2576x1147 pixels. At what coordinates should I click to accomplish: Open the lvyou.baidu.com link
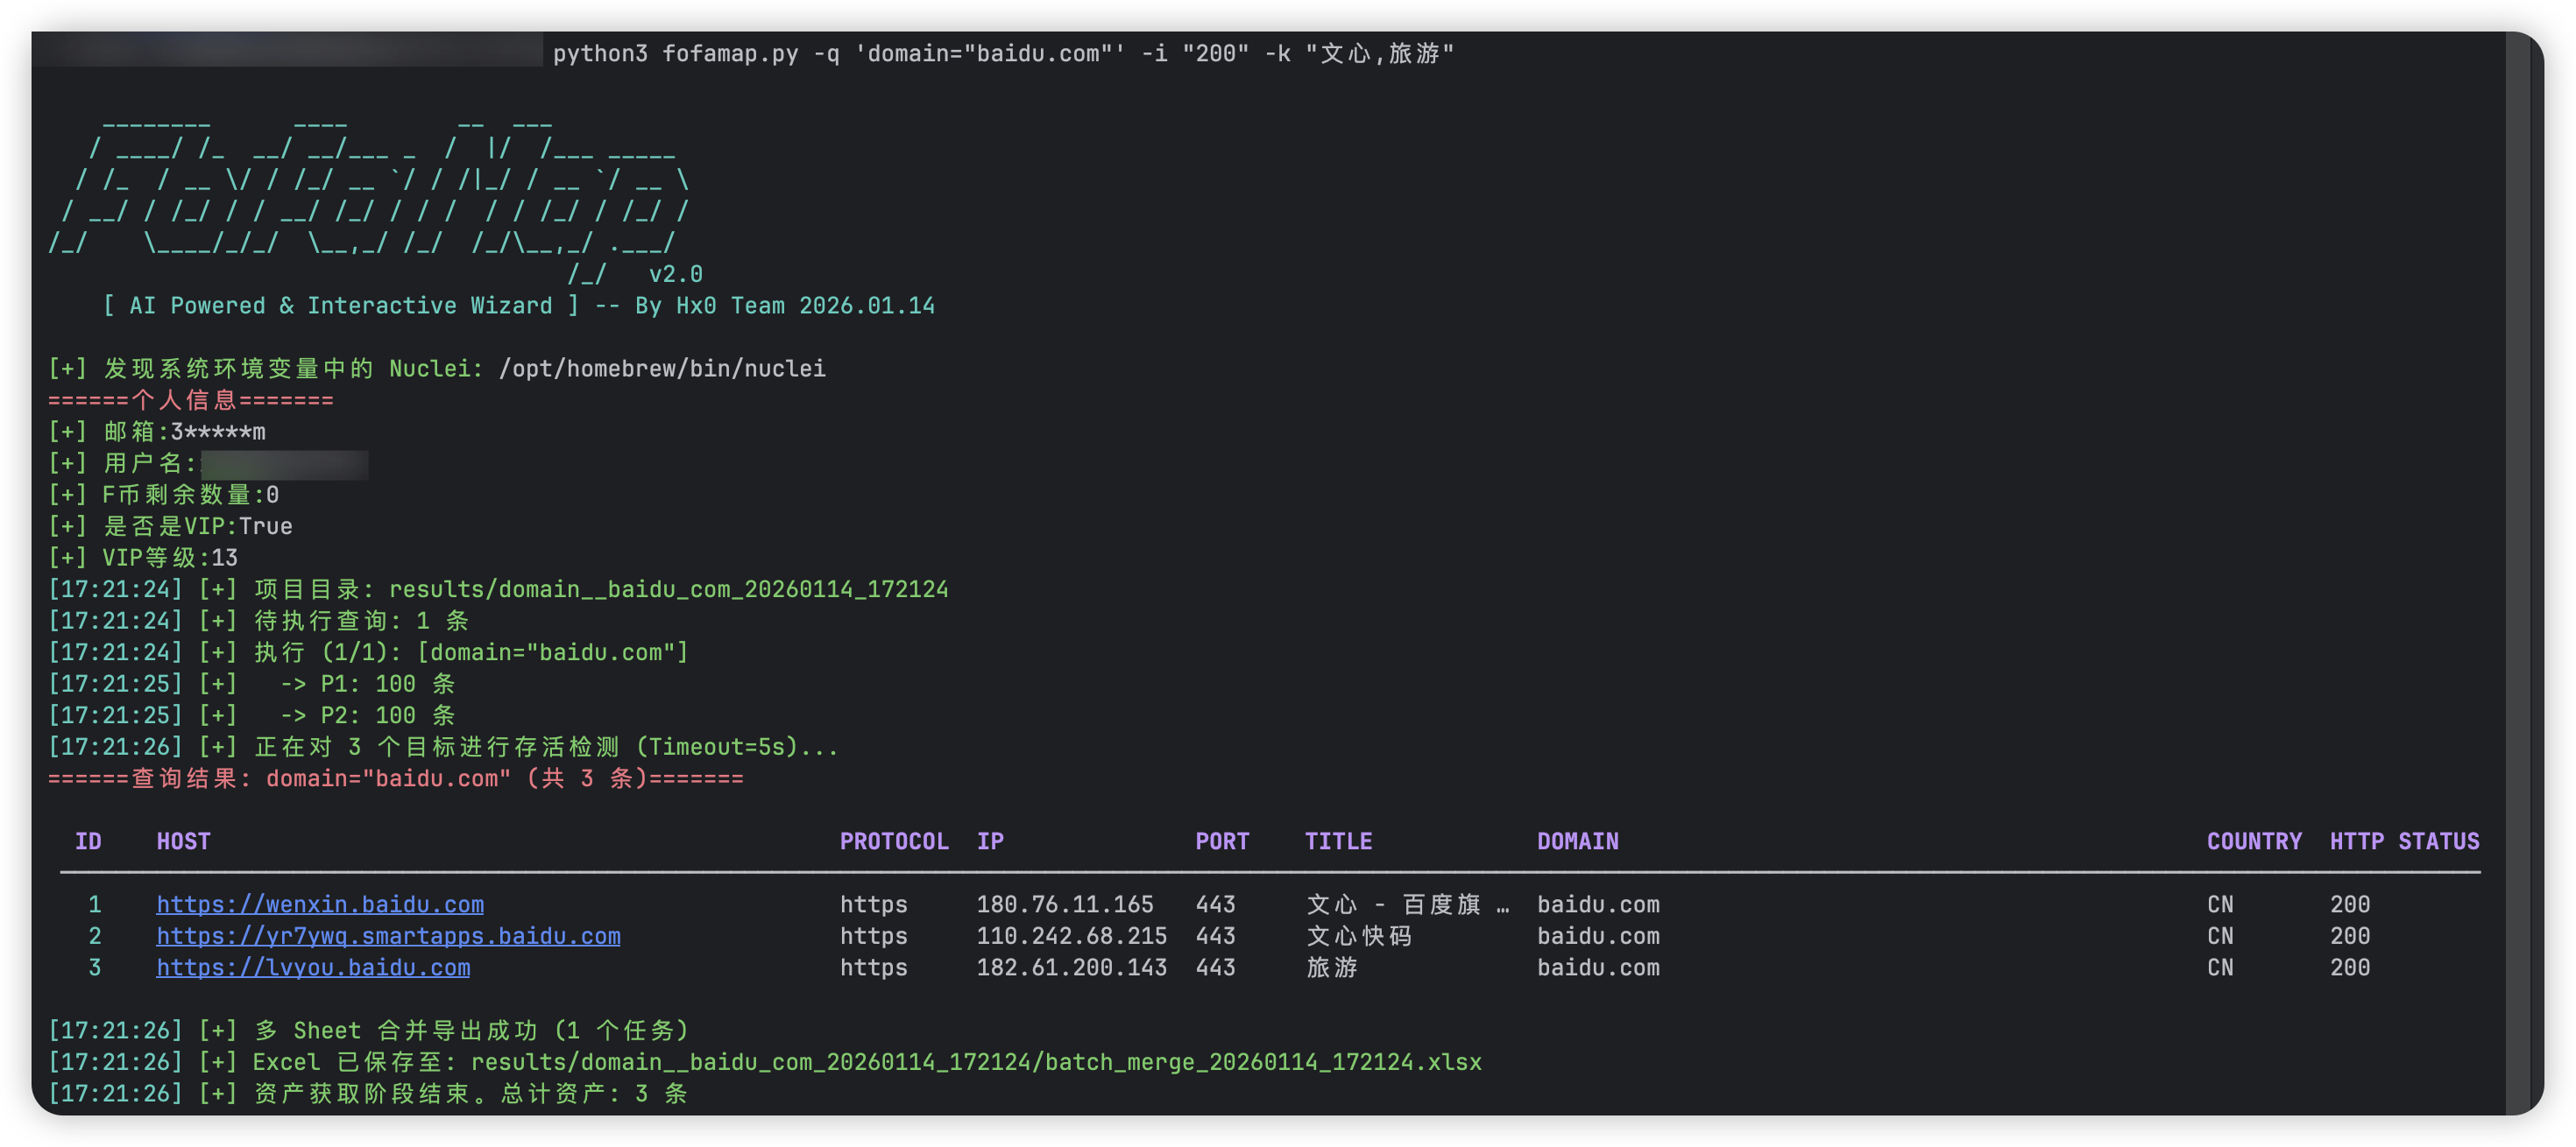[313, 968]
